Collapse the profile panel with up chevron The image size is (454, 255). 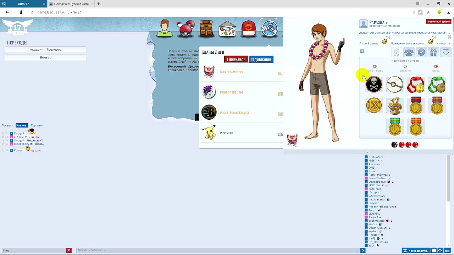tap(368, 152)
